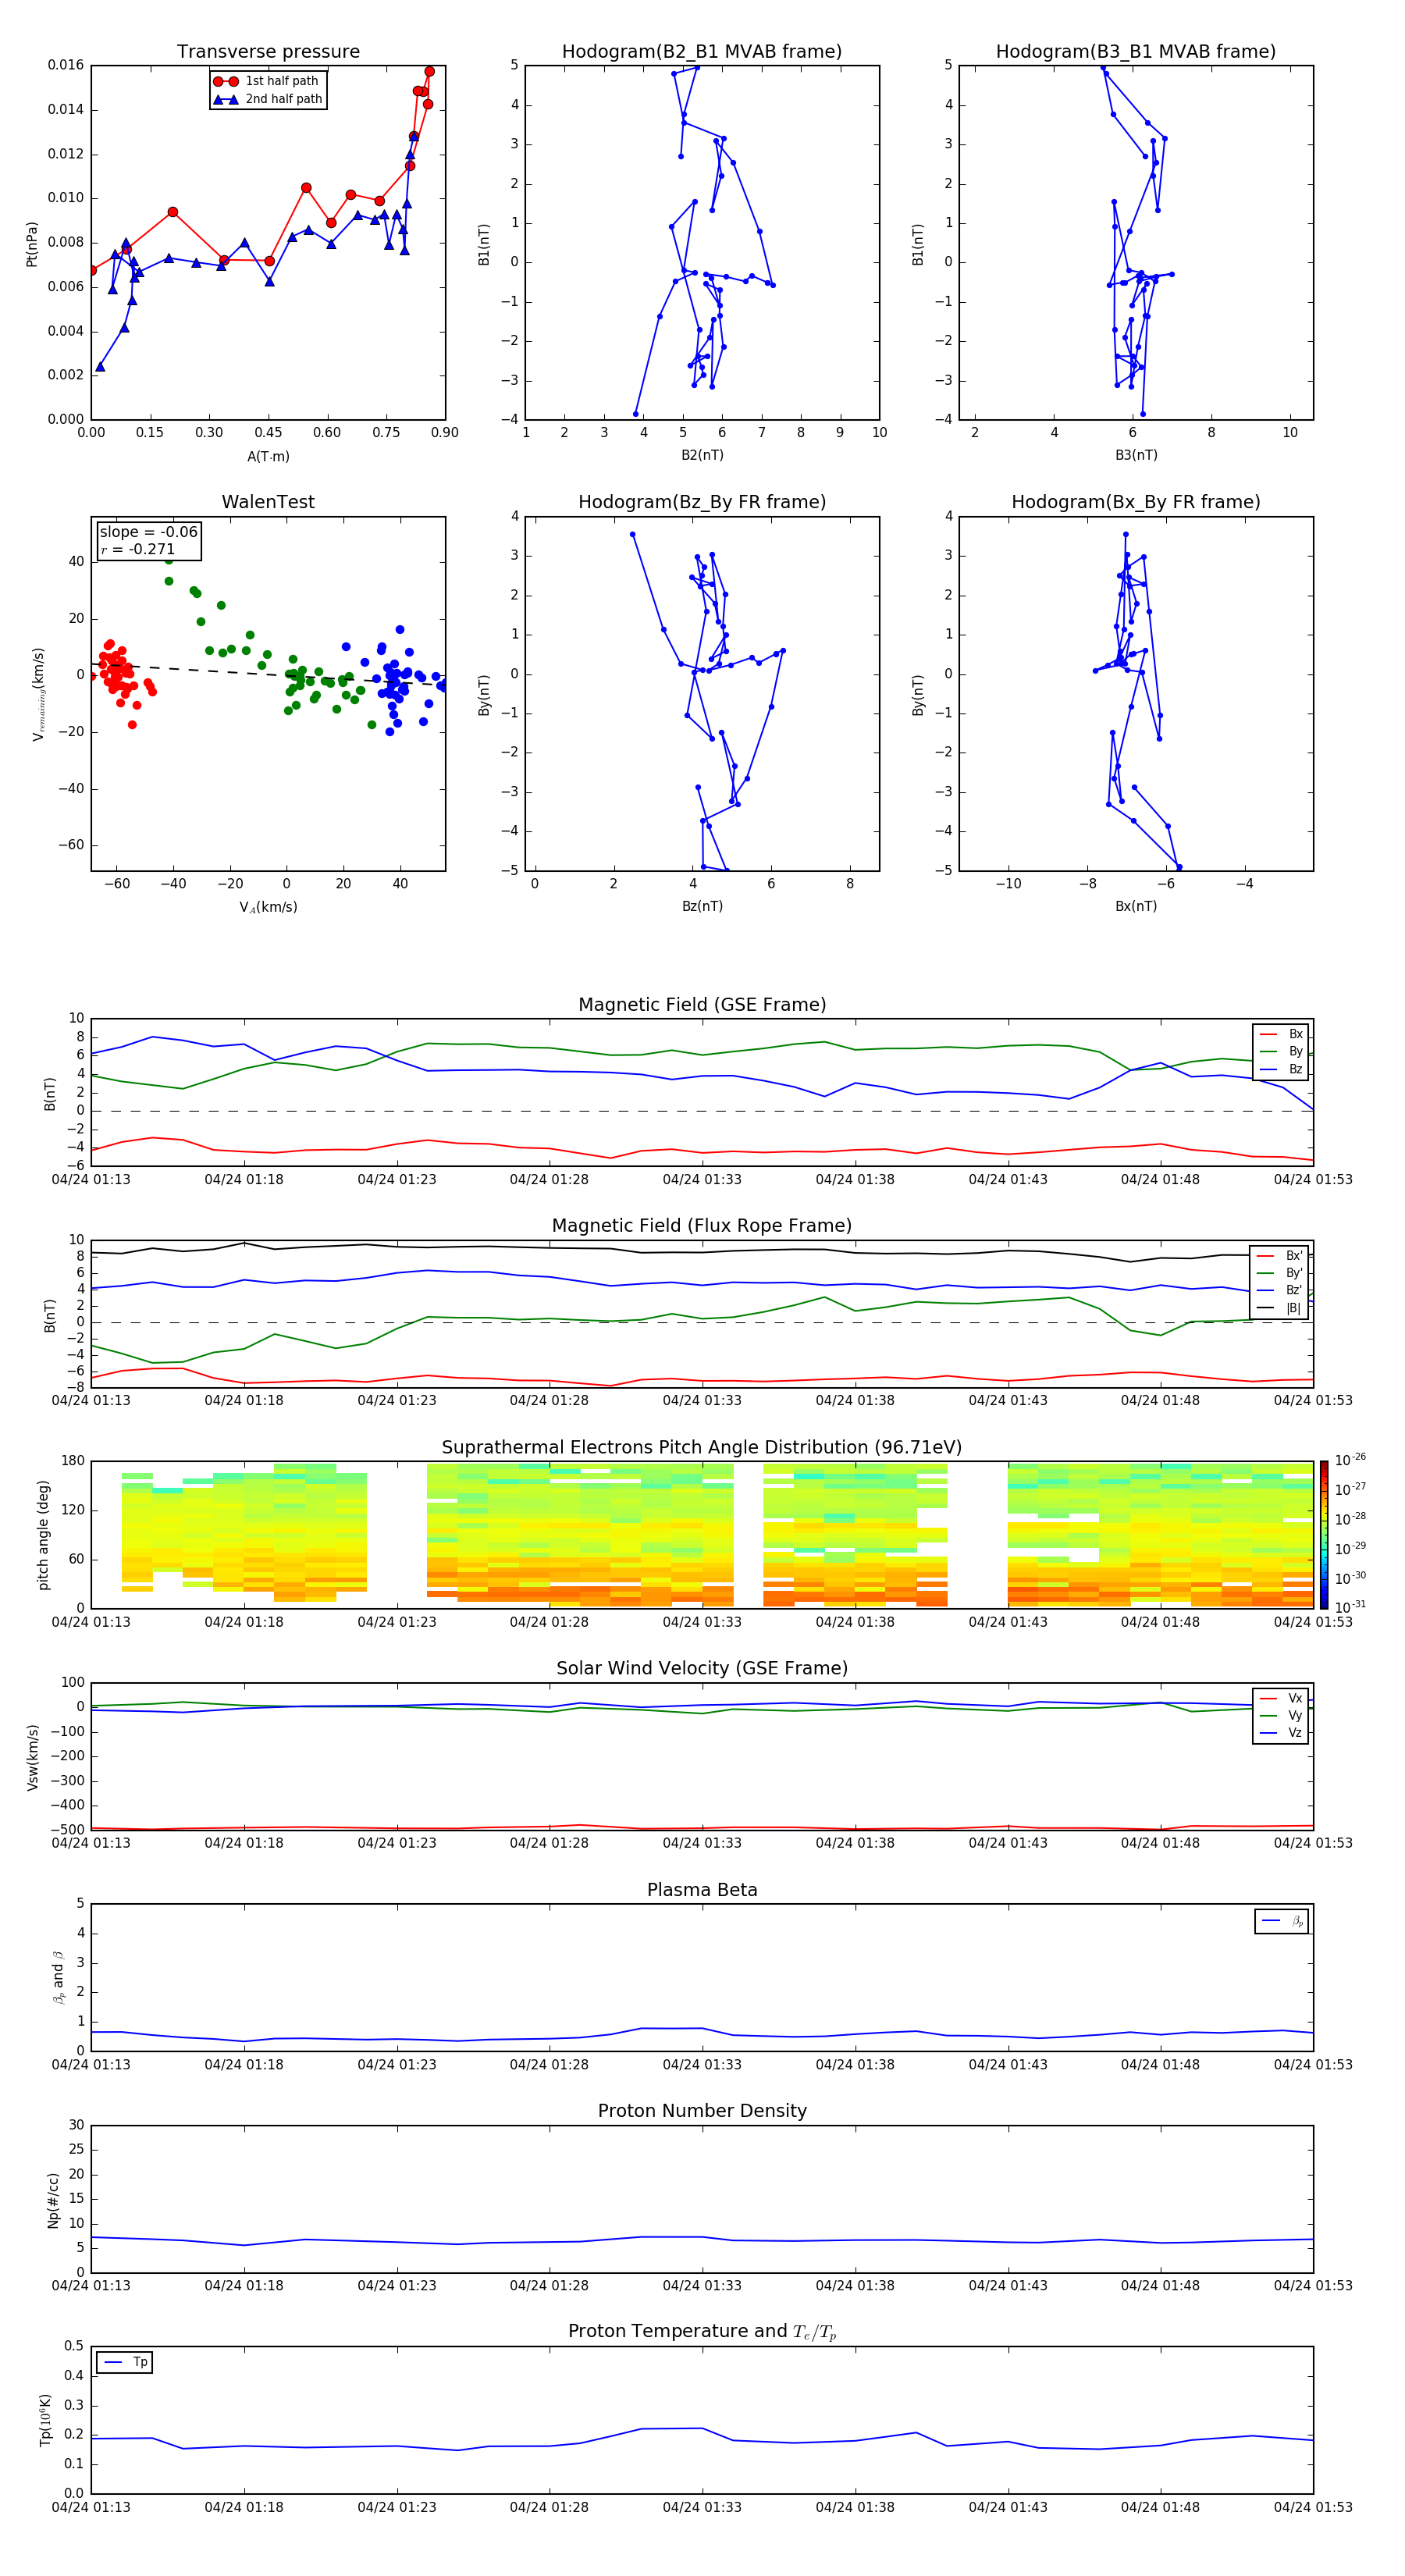Image resolution: width=1405 pixels, height=2576 pixels.
Task: Click the "Plasma Beta" title
Action: click(x=702, y=1890)
